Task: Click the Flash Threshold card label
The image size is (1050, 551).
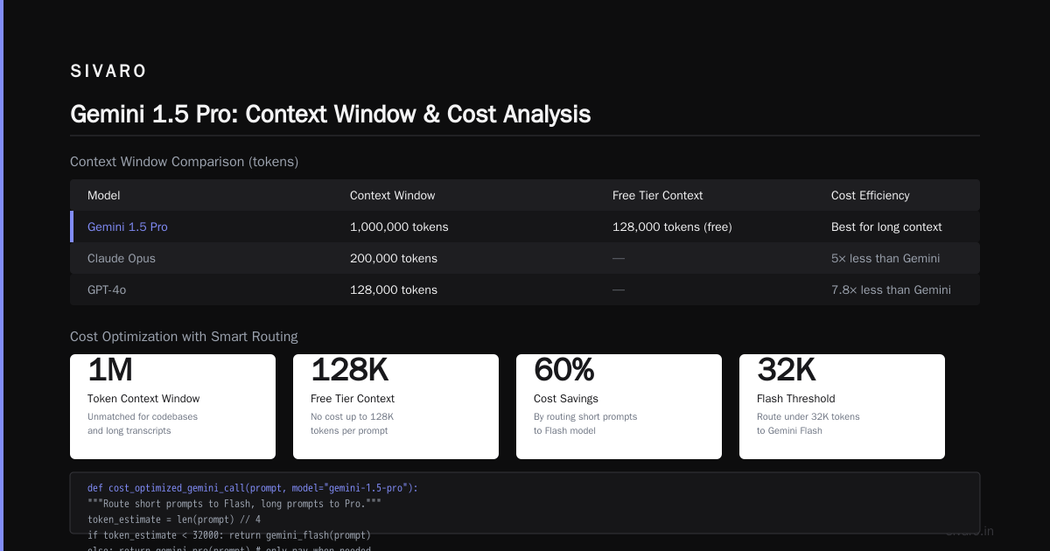Action: tap(796, 399)
